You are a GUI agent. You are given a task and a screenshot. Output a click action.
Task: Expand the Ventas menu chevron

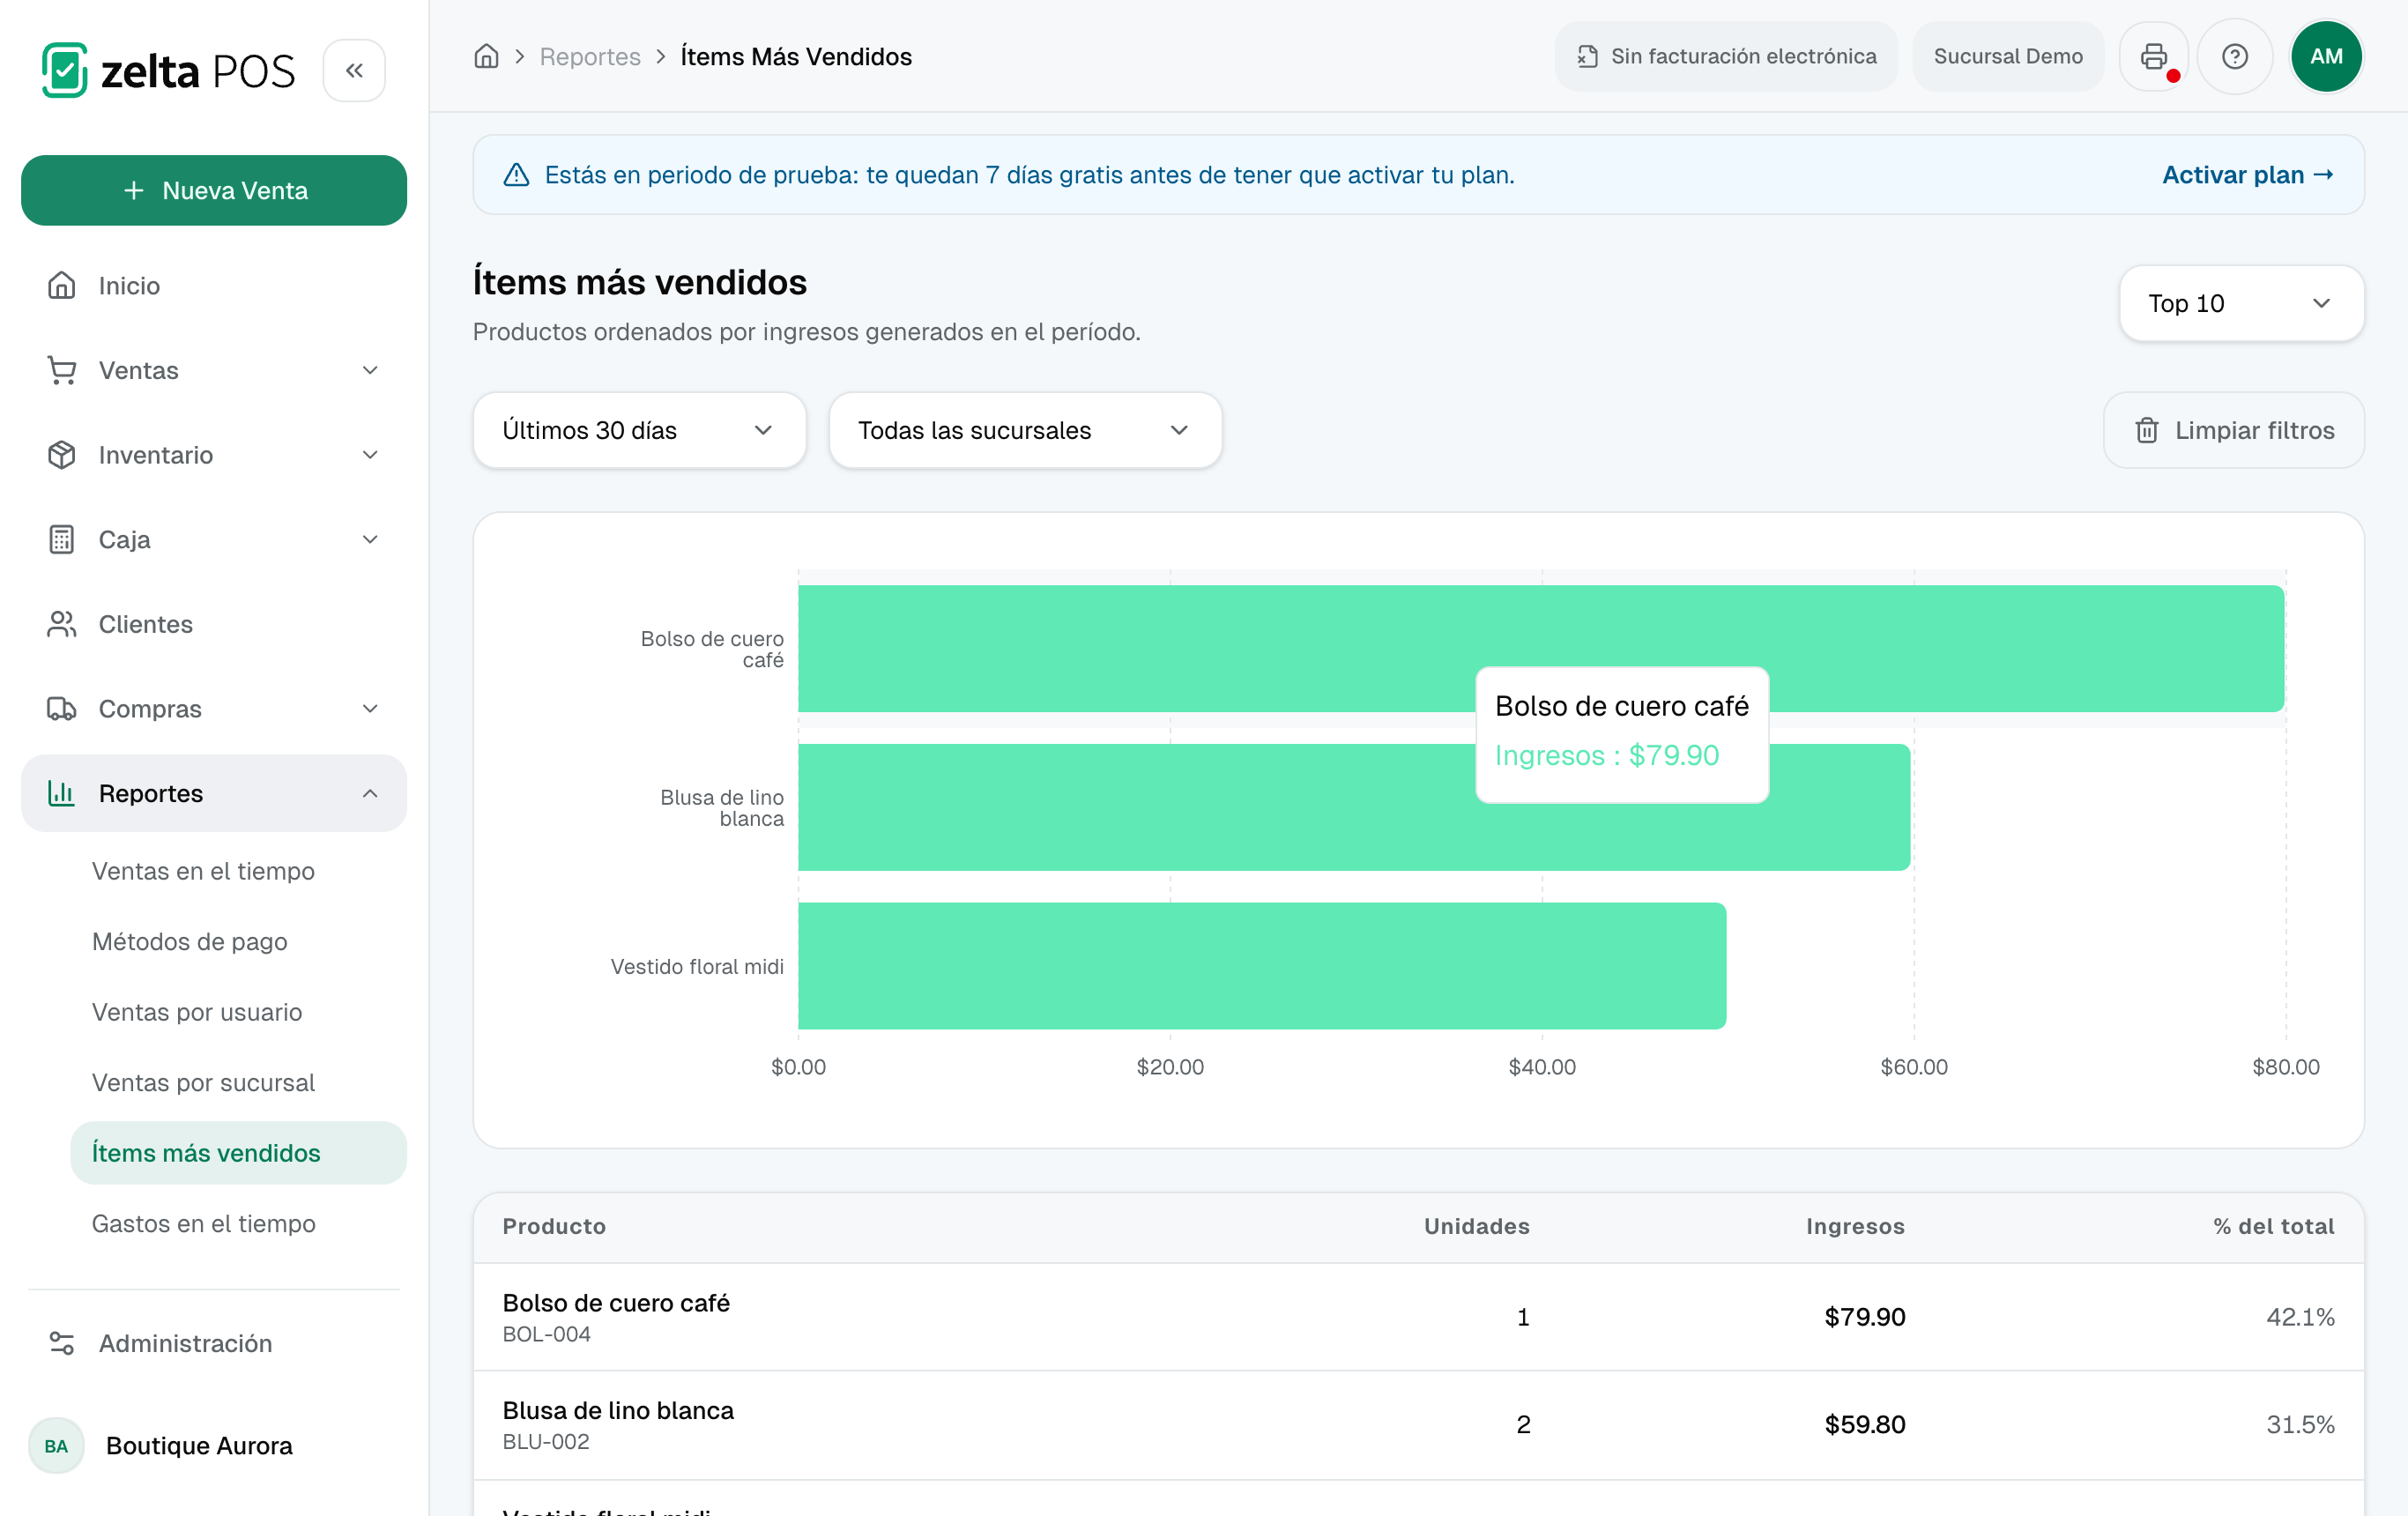[370, 370]
